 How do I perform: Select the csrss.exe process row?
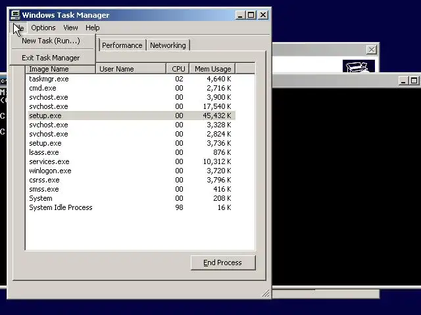(x=132, y=180)
